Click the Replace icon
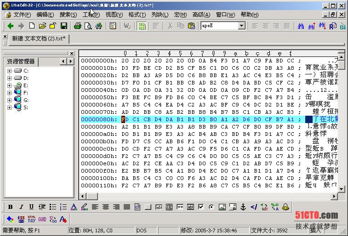Screen dimensions: 348x236 pos(333,26)
